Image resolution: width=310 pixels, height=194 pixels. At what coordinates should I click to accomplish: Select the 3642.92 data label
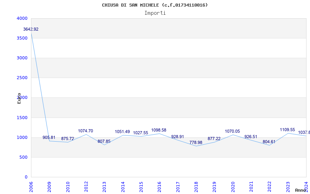pos(31,29)
